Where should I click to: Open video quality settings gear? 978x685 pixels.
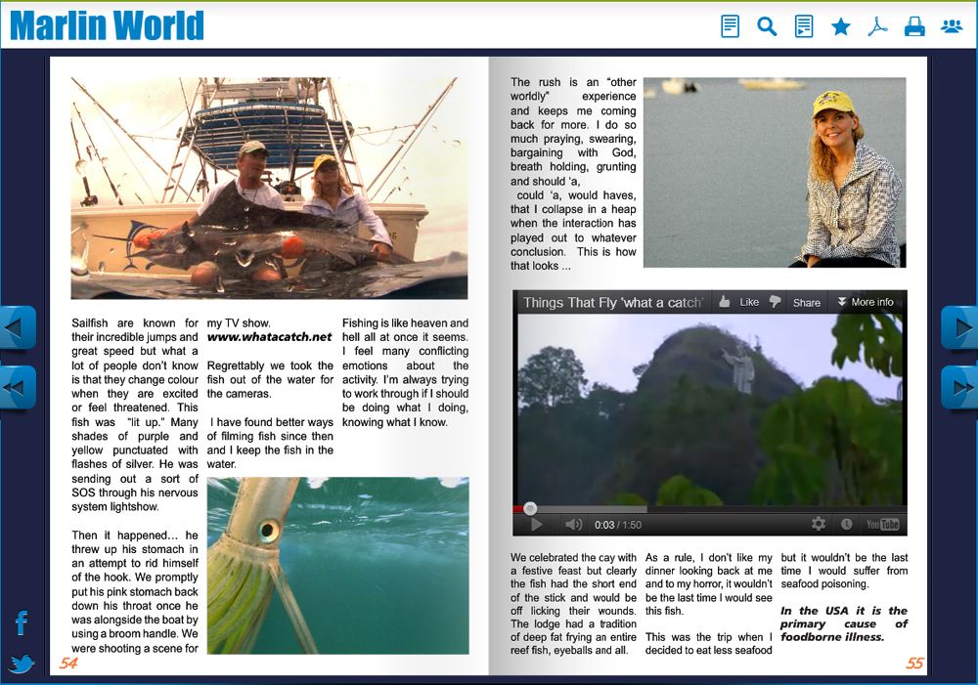click(819, 525)
